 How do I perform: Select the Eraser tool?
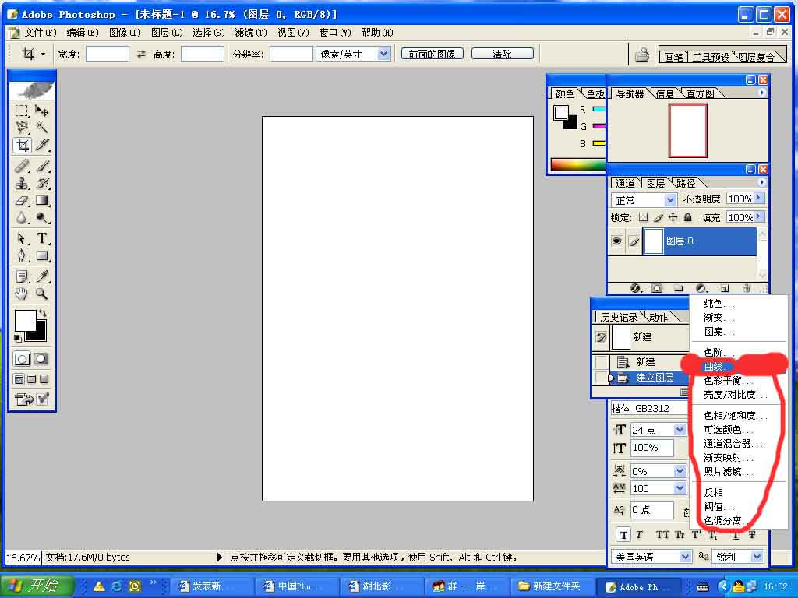point(22,201)
